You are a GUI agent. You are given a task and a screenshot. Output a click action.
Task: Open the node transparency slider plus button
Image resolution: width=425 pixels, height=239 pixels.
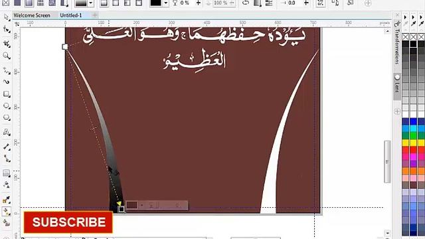(199, 3)
